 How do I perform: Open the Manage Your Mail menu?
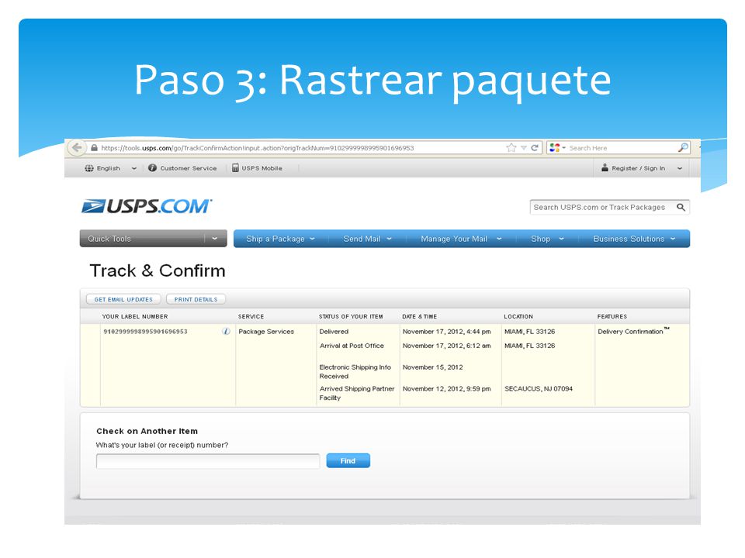(461, 239)
